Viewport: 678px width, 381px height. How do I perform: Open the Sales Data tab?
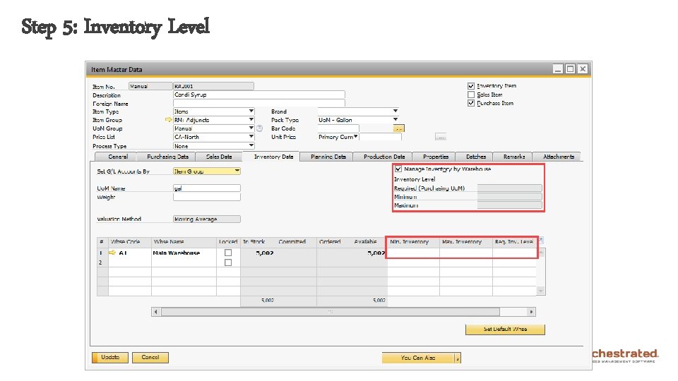point(219,157)
